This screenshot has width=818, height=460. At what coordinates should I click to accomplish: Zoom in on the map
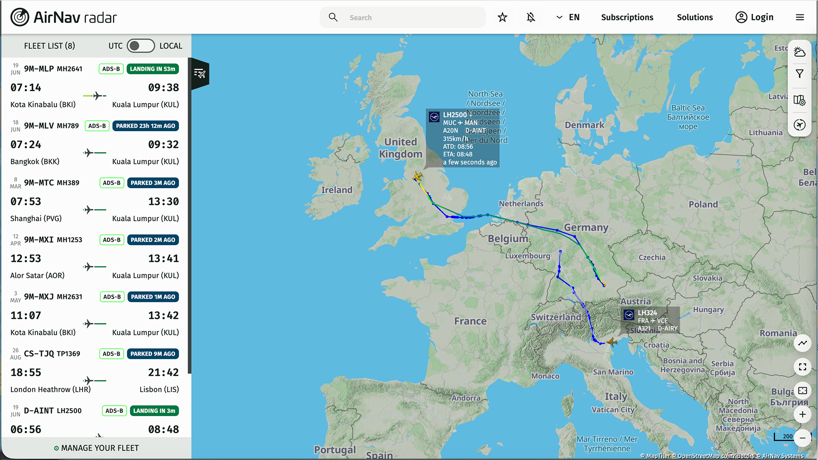(x=803, y=414)
